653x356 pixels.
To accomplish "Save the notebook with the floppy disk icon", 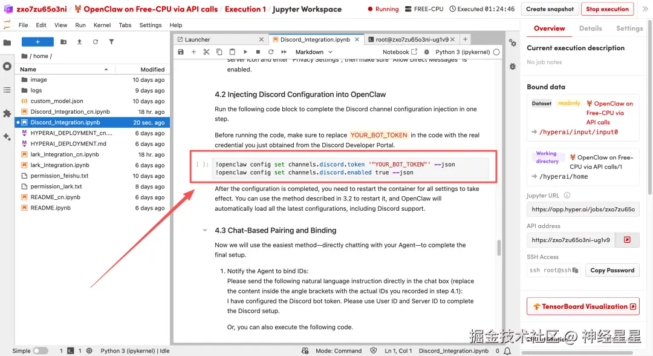I will pyautogui.click(x=181, y=52).
